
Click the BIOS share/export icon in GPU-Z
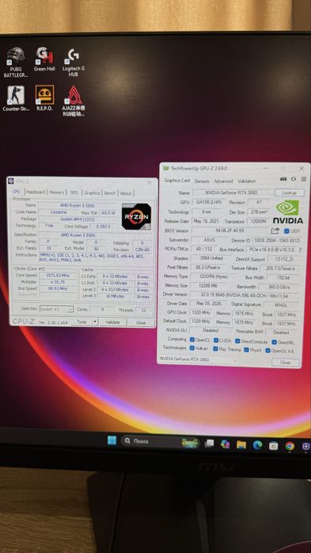point(275,231)
